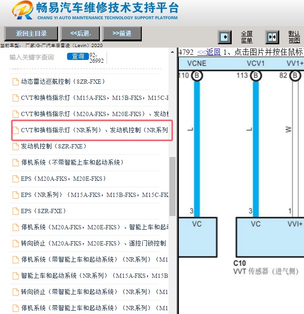Focus the keyword search input field

[37, 57]
